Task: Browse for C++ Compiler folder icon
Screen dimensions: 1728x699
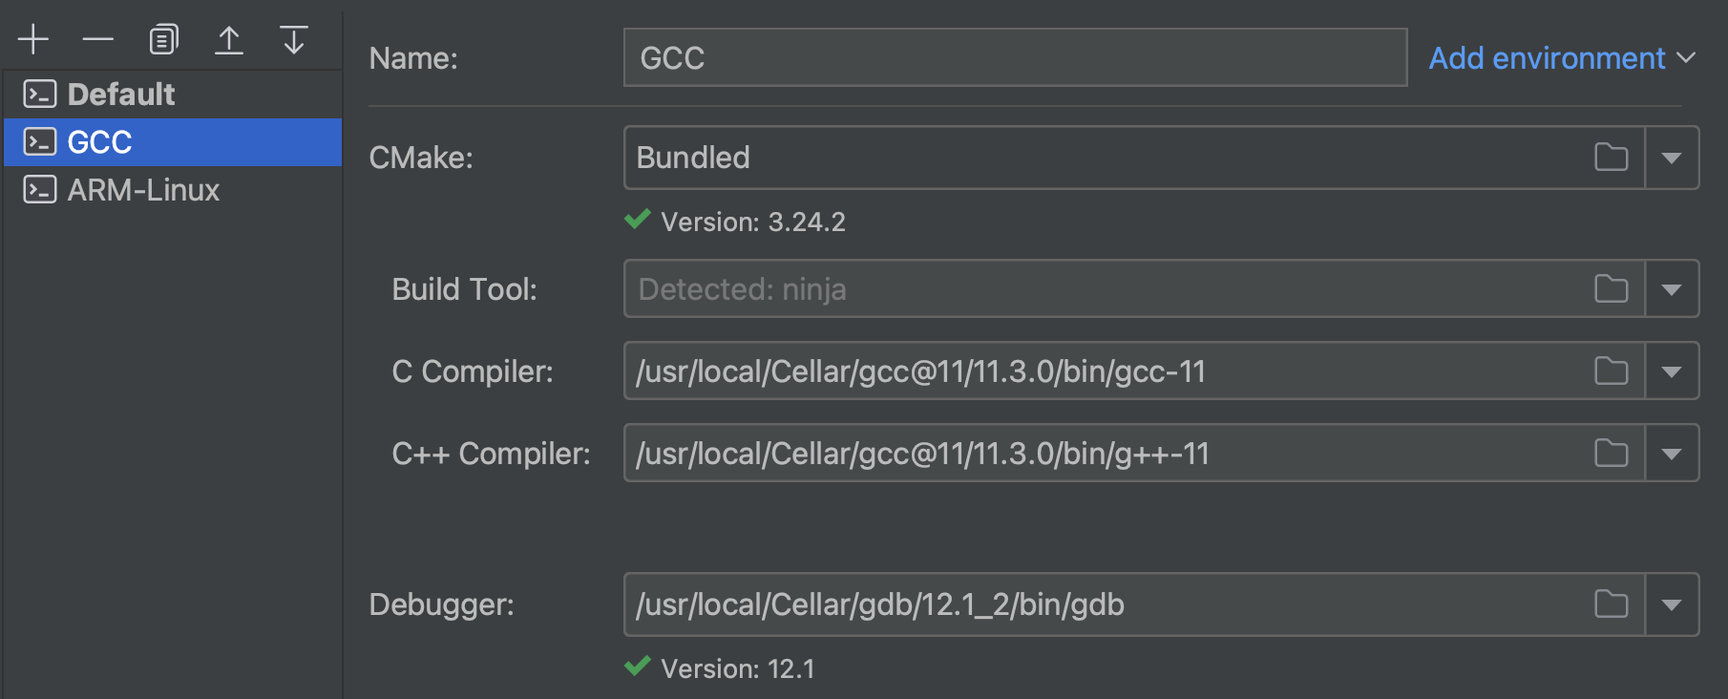Action: 1611,454
